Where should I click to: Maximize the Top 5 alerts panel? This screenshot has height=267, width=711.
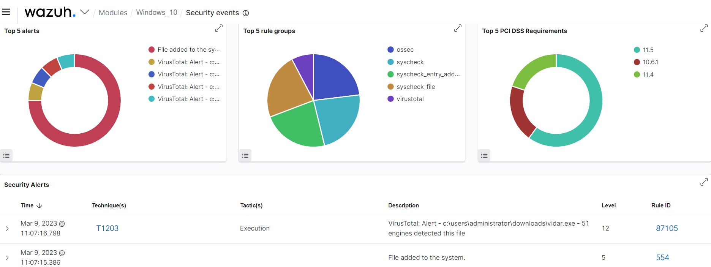pyautogui.click(x=219, y=28)
